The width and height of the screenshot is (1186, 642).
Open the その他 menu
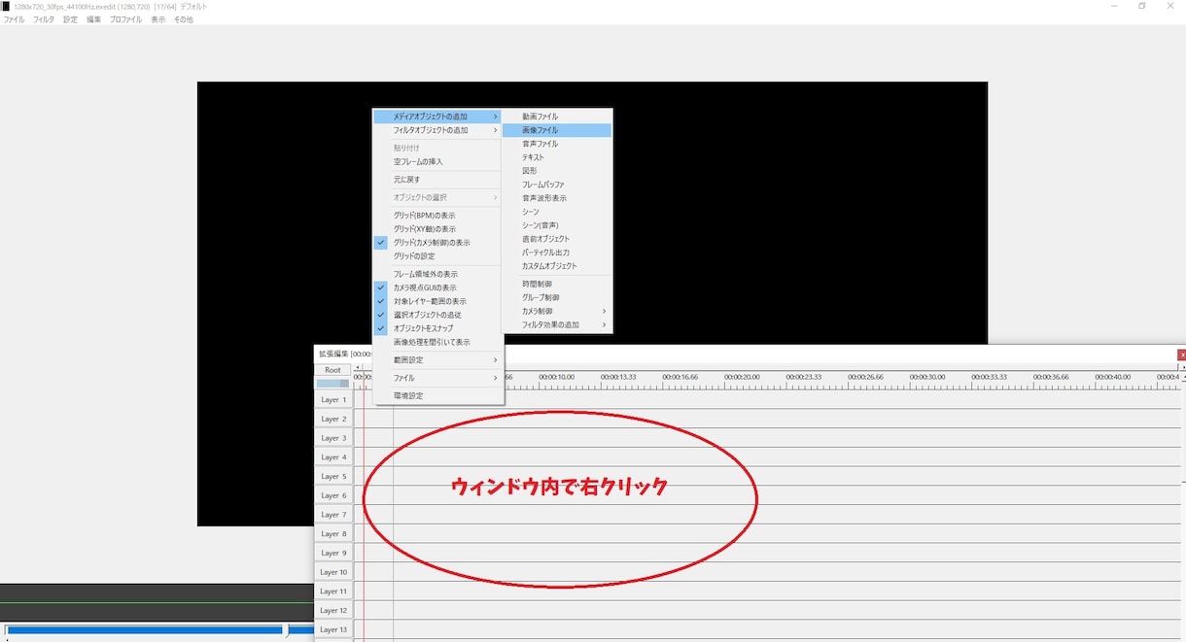coord(184,19)
